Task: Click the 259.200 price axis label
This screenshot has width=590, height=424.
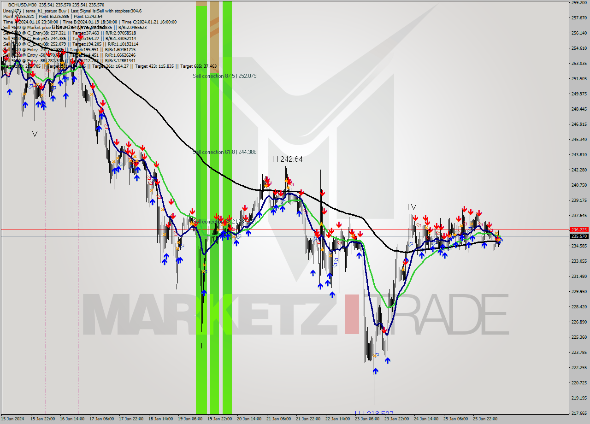Action: tap(579, 3)
